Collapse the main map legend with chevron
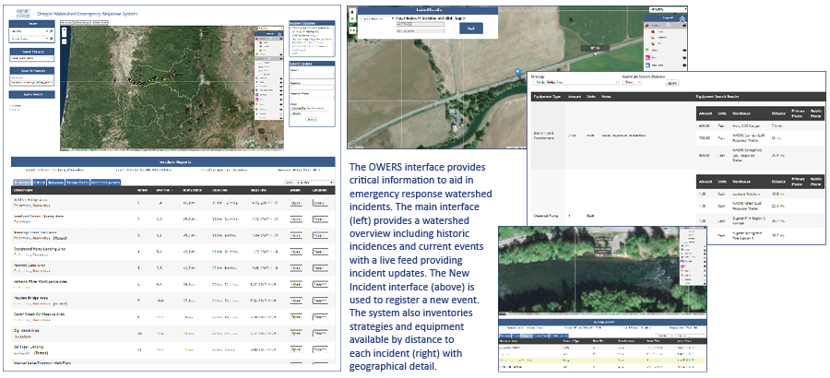830x378 pixels. [x=280, y=34]
